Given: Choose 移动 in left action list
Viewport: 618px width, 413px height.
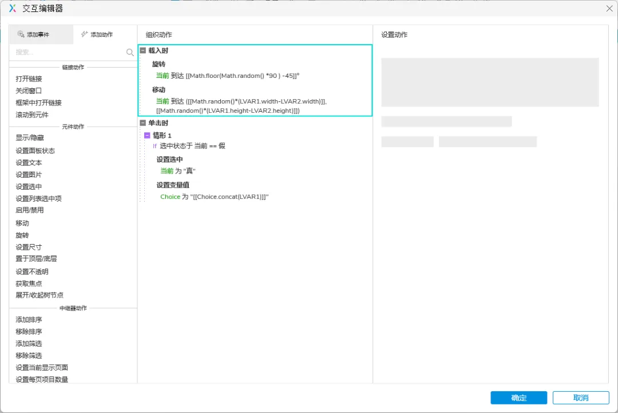Looking at the screenshot, I should 22,223.
